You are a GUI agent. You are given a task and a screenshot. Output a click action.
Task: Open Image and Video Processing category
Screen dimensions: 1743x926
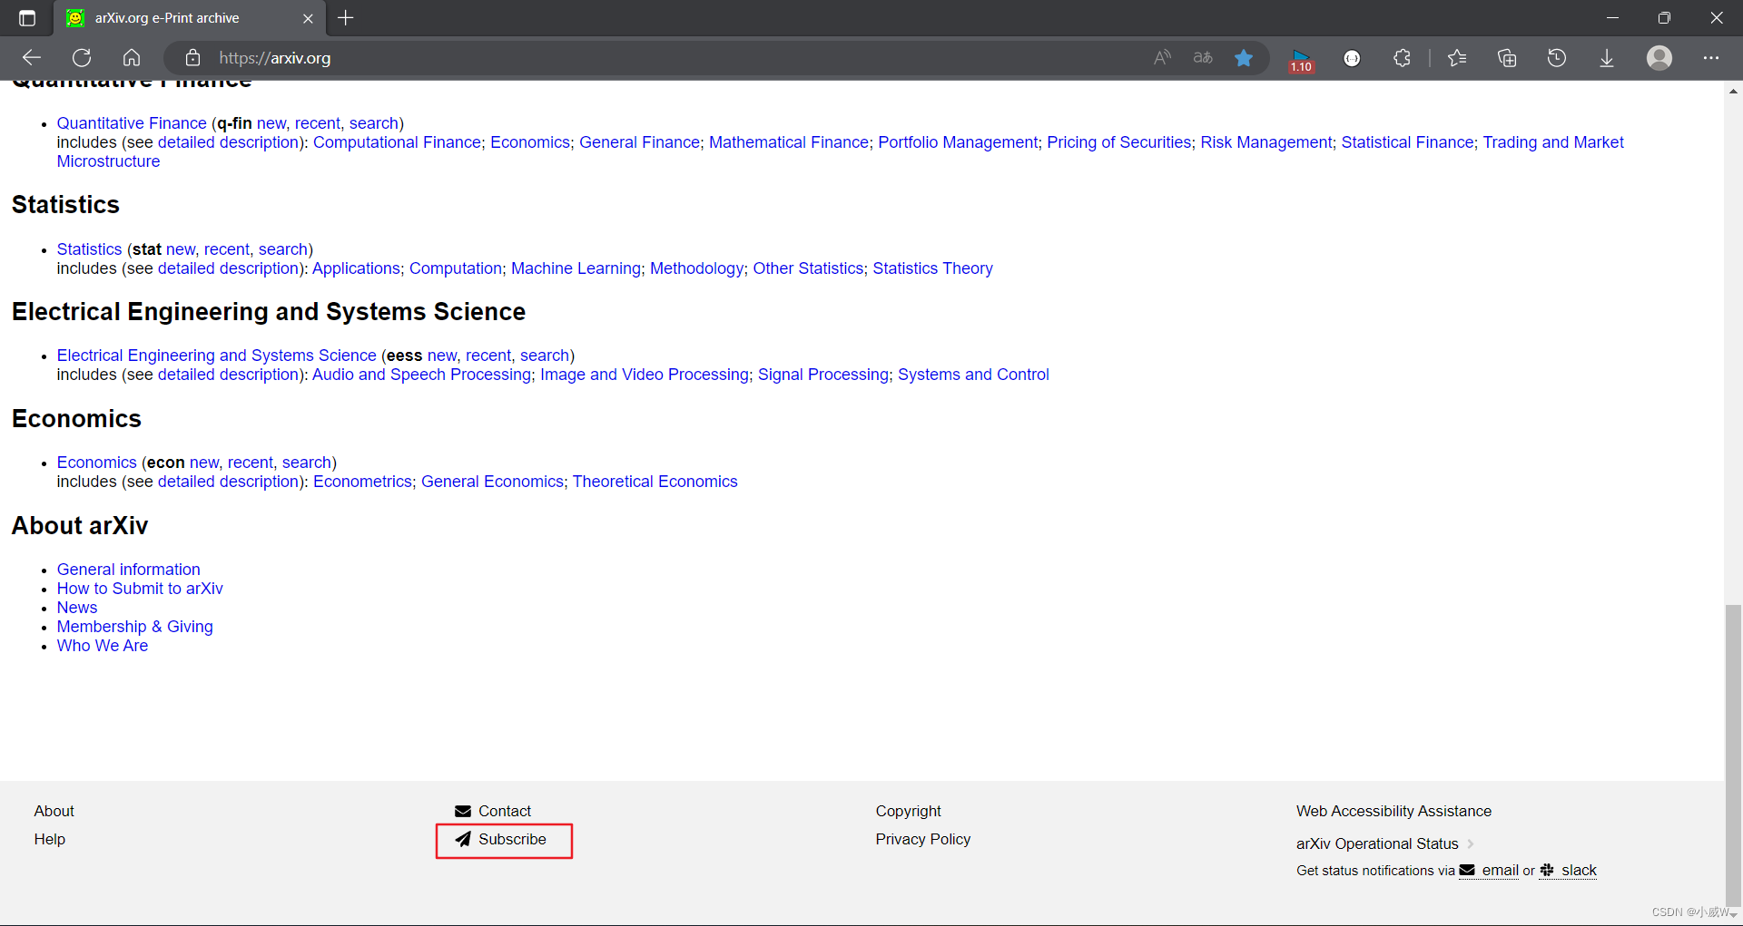pyautogui.click(x=645, y=375)
